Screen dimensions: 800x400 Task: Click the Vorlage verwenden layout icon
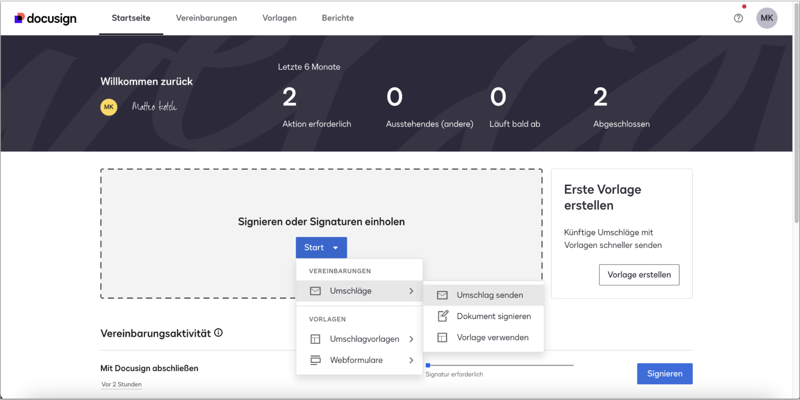(x=442, y=337)
